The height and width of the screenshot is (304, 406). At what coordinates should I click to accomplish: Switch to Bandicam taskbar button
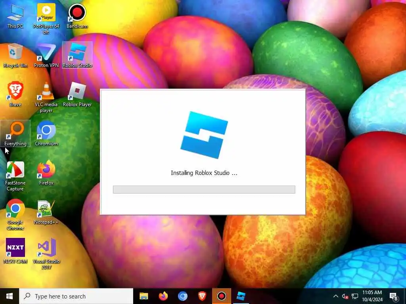point(221,296)
